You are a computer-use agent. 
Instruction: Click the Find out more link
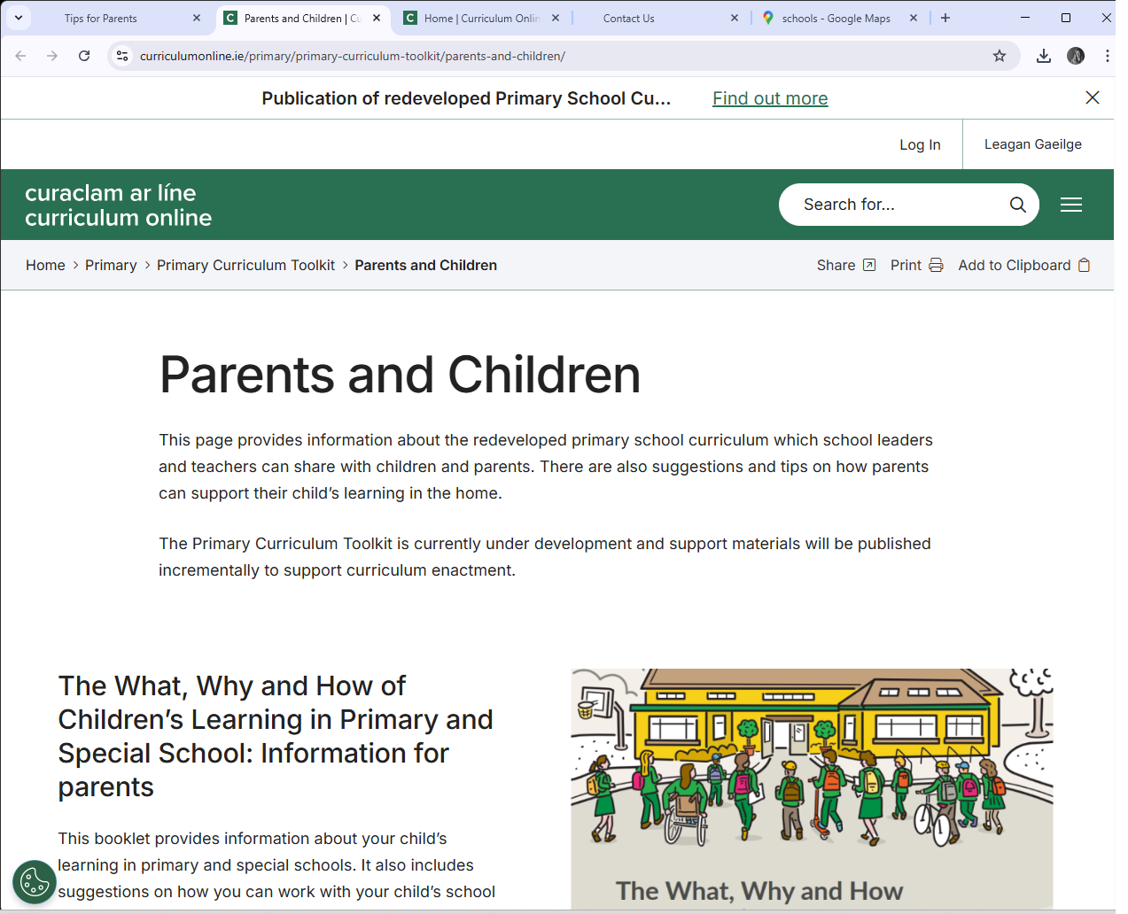click(769, 98)
